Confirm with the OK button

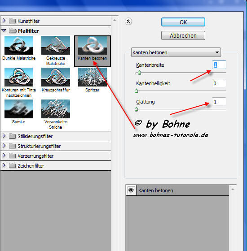(x=183, y=22)
